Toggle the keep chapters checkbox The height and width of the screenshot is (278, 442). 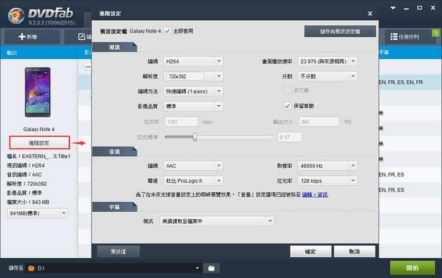[x=287, y=106]
